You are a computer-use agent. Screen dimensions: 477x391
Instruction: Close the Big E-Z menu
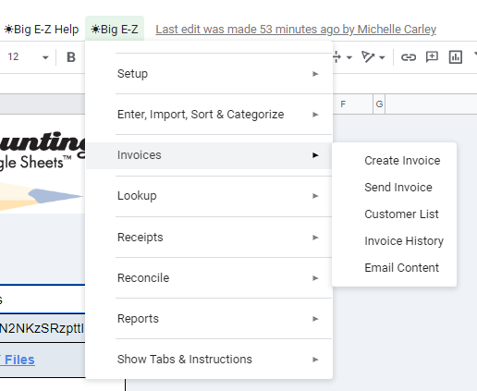tap(115, 30)
